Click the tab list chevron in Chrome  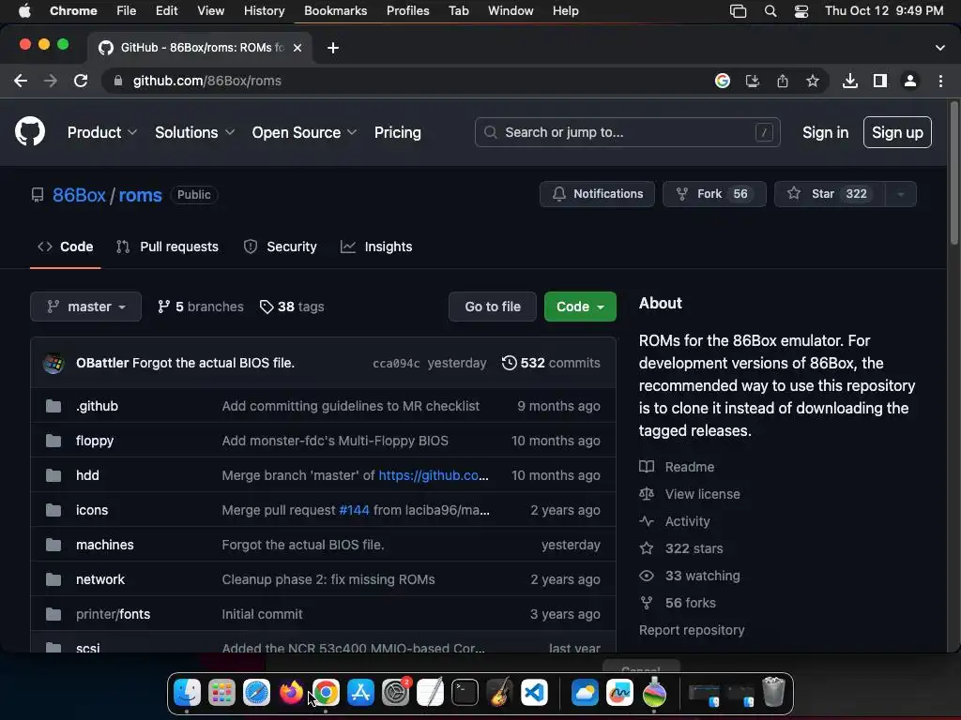(939, 48)
